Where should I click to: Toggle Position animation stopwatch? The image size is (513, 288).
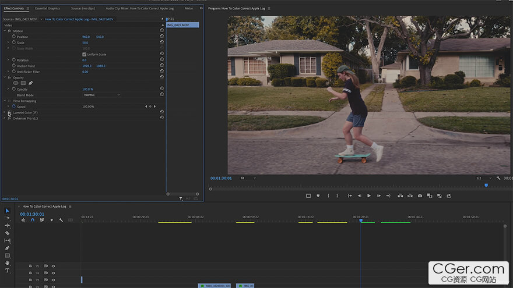pyautogui.click(x=14, y=37)
